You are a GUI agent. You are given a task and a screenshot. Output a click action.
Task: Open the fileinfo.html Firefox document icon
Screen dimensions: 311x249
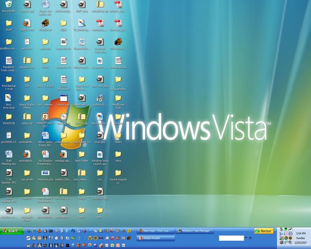[27, 26]
